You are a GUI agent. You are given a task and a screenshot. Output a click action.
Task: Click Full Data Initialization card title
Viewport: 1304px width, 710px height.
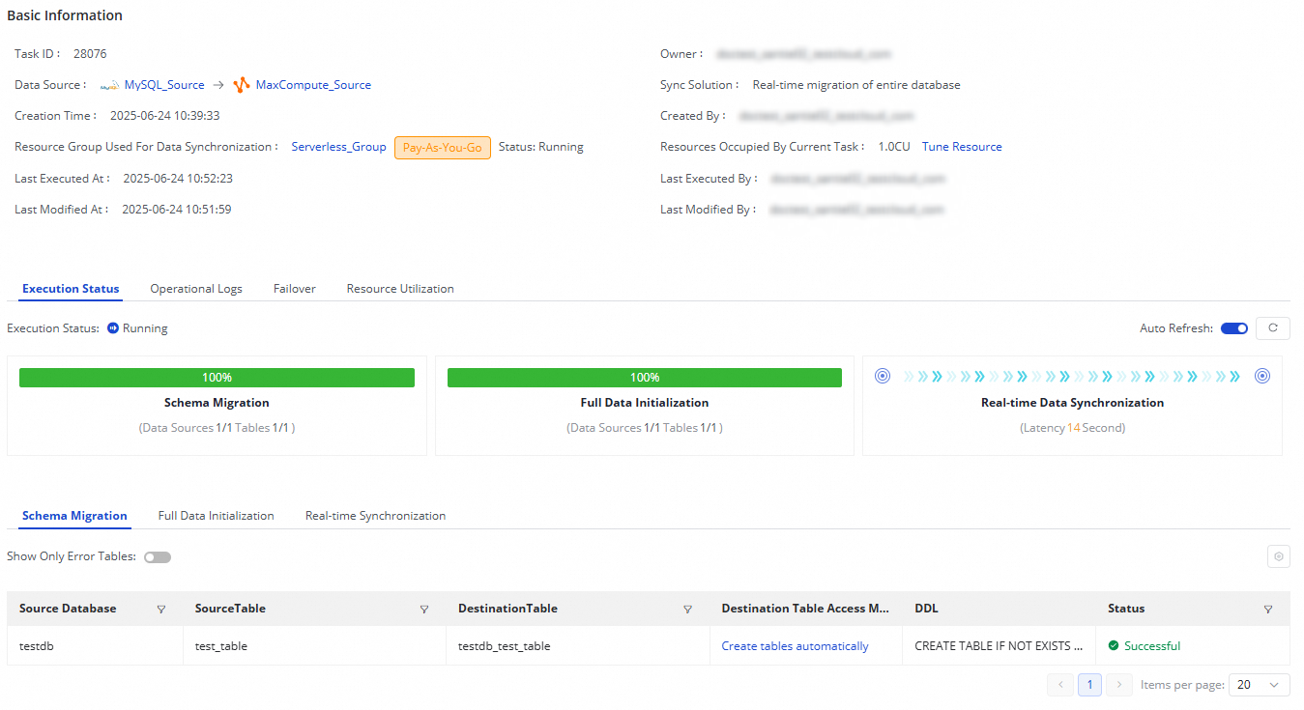point(645,403)
